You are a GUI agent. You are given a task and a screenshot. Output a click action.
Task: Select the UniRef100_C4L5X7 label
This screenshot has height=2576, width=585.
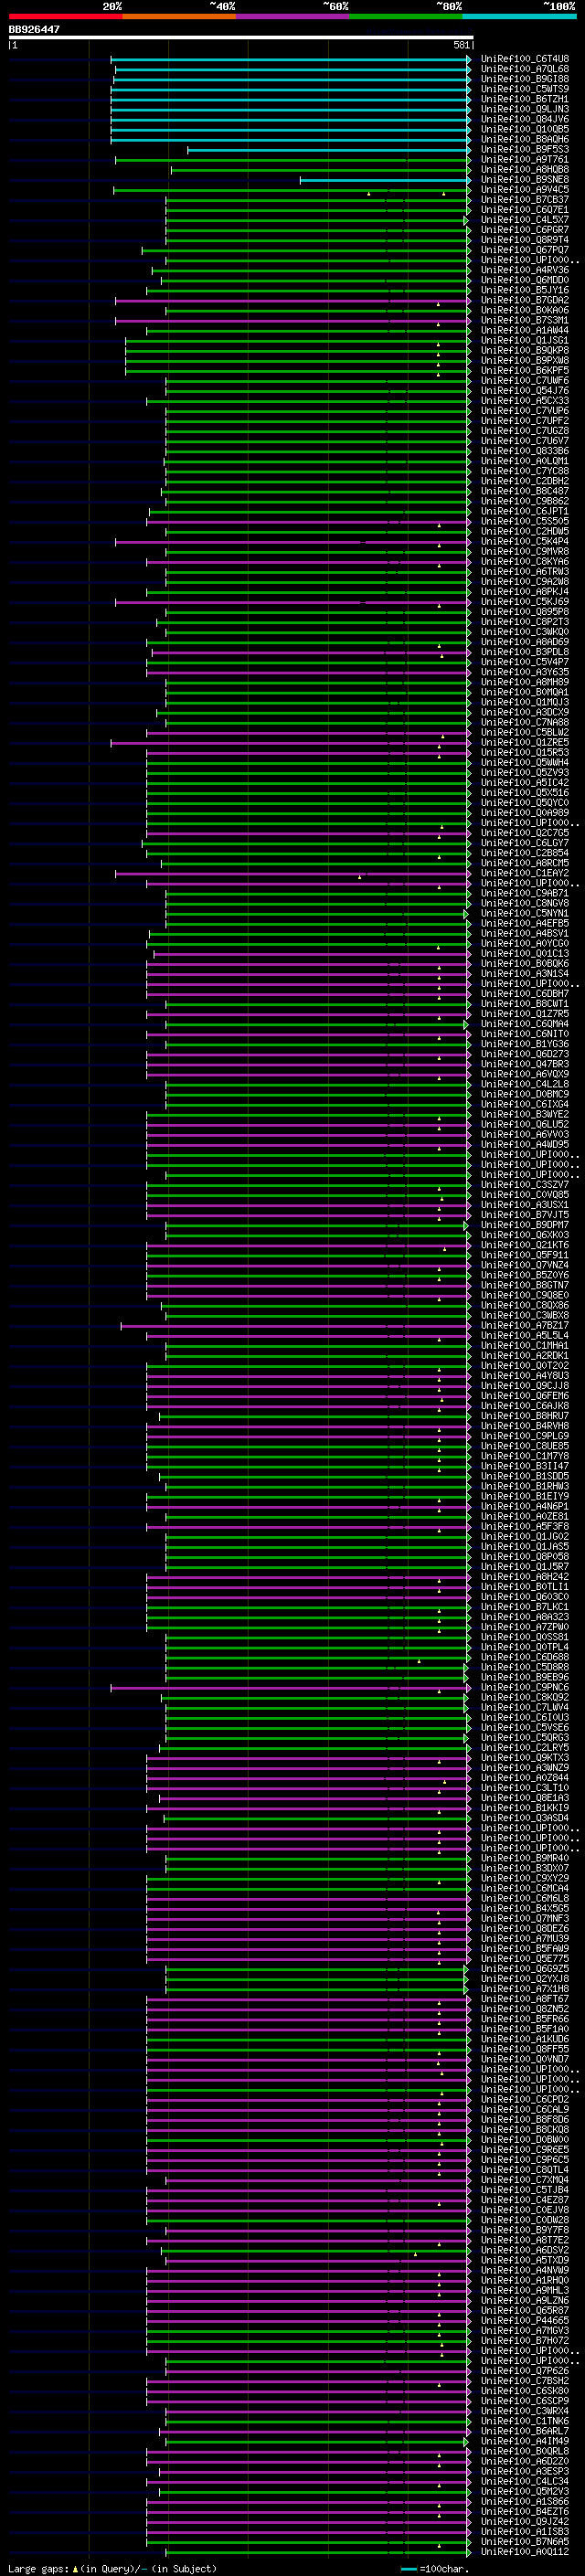point(525,220)
